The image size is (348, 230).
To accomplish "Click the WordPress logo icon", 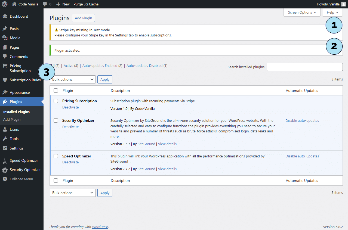I will pos(5,4).
